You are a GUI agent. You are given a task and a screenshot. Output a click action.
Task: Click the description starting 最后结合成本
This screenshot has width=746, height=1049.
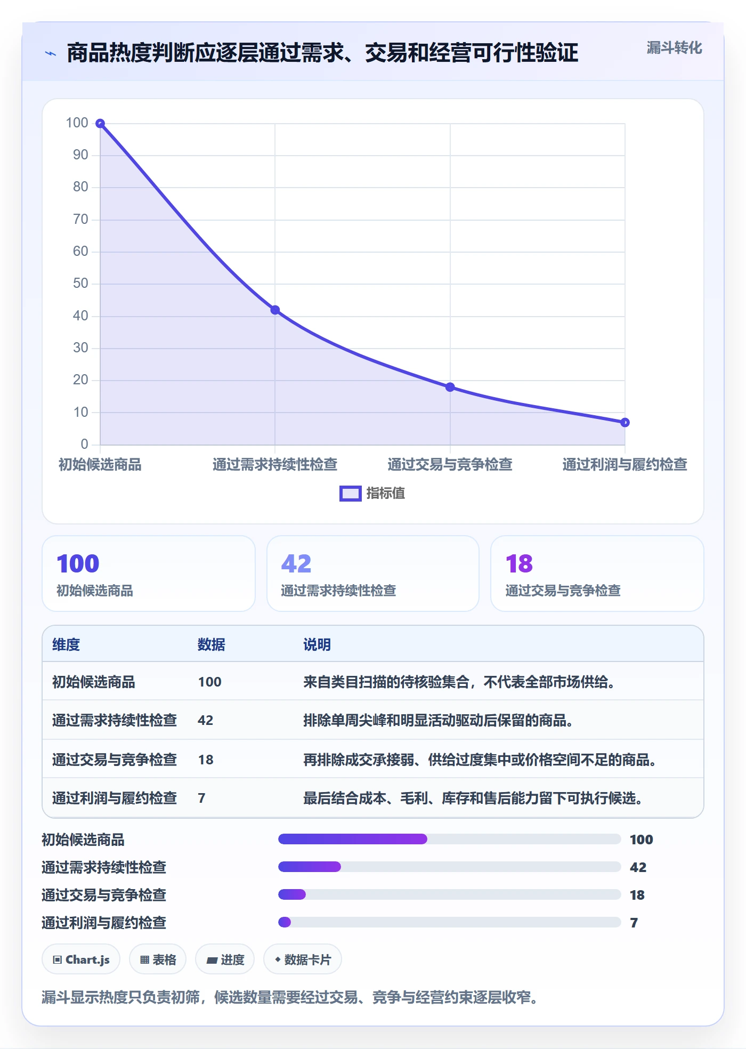click(474, 798)
